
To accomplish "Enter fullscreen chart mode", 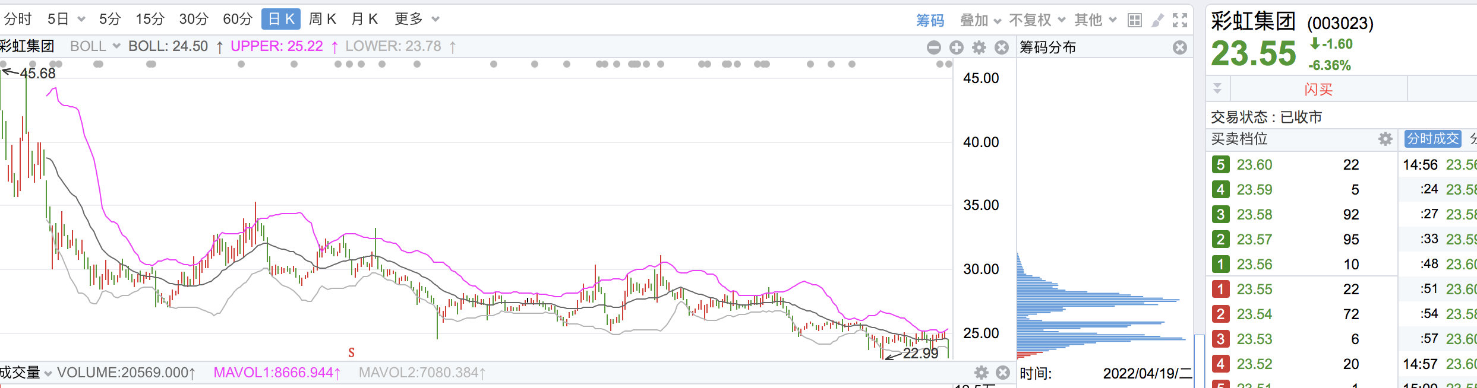I will pyautogui.click(x=1180, y=20).
